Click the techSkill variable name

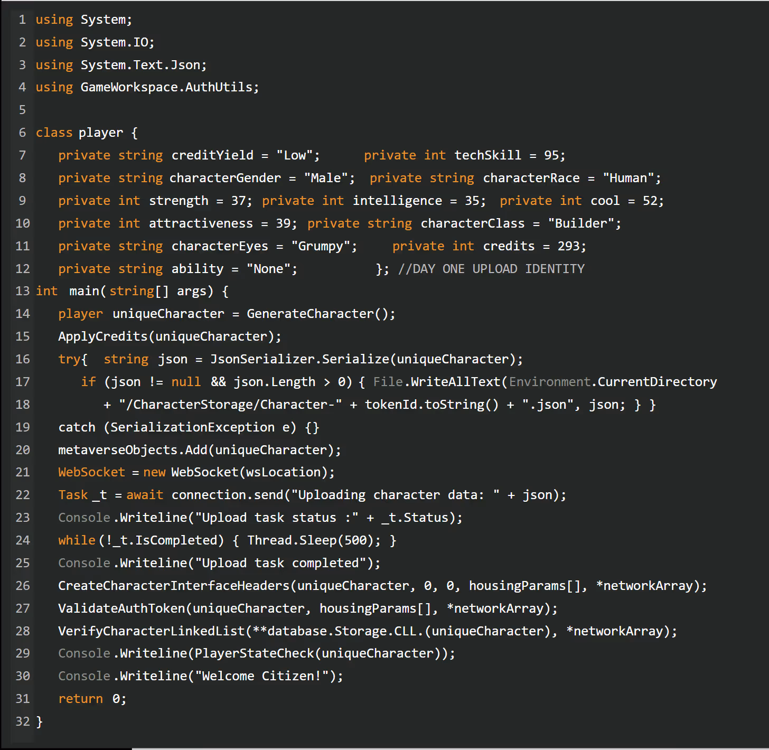[x=487, y=155]
